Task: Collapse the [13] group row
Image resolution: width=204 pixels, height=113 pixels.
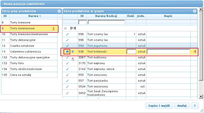Action: 66,28
